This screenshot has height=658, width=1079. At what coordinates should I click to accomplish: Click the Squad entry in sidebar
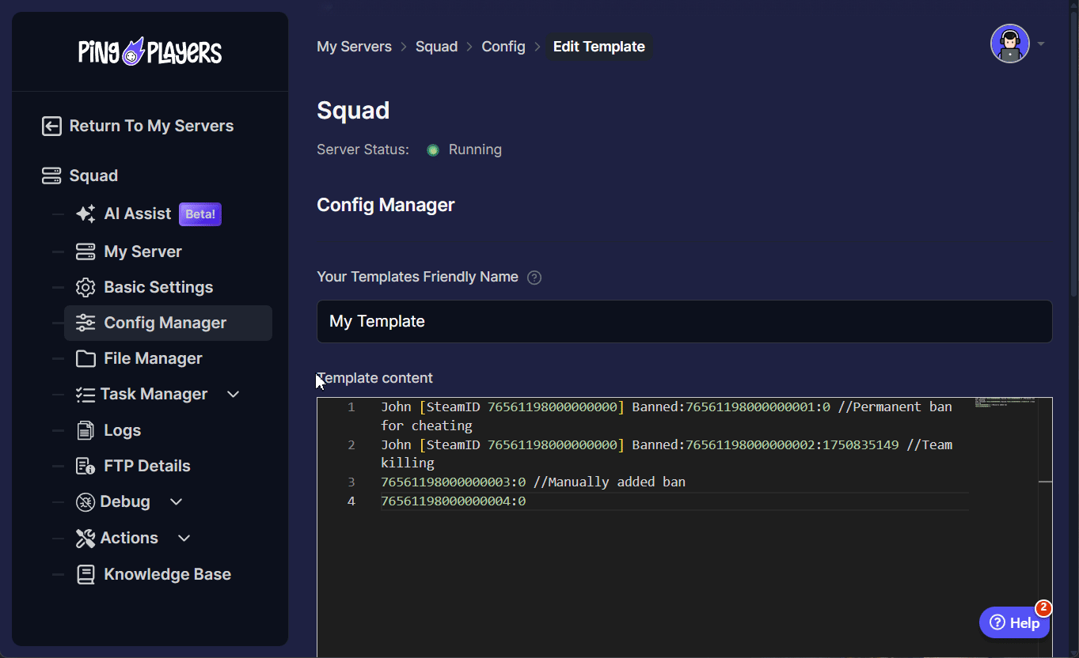click(93, 176)
